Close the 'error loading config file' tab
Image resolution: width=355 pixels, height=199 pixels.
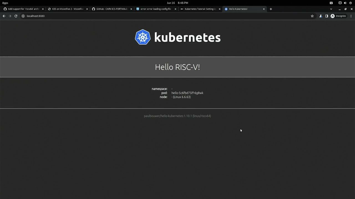click(x=175, y=9)
